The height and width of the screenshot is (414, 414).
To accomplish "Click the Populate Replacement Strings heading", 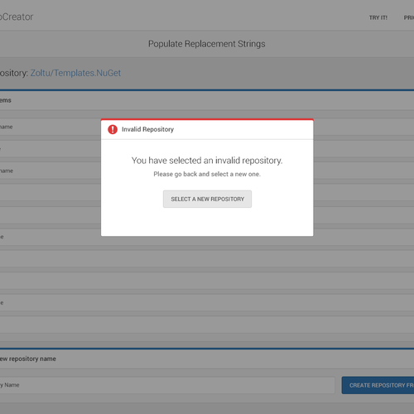I will 207,44.
